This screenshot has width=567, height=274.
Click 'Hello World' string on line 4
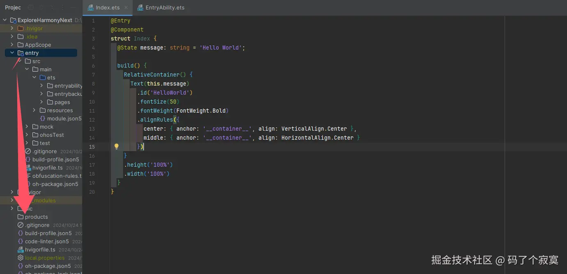(x=221, y=48)
